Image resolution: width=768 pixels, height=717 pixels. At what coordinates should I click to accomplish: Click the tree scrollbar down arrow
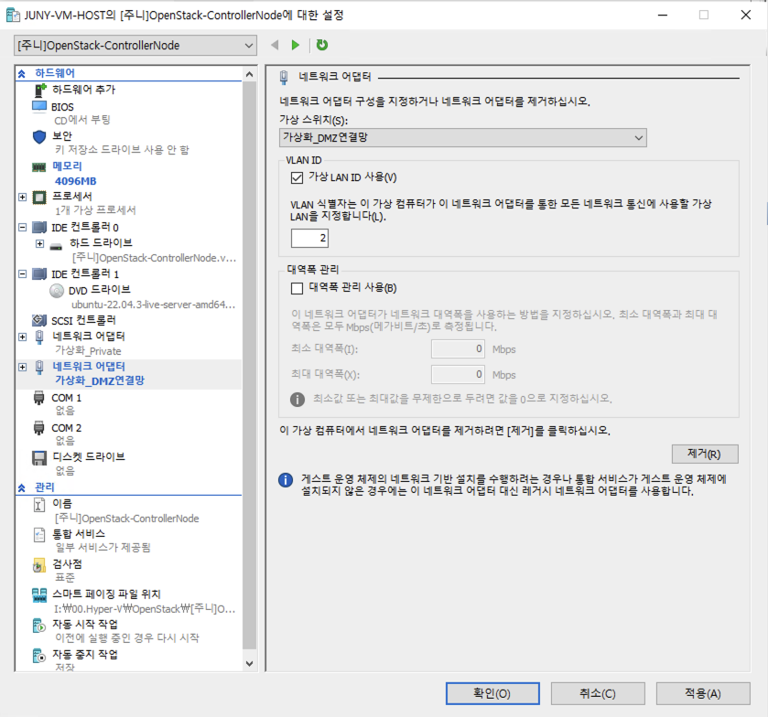tap(249, 664)
